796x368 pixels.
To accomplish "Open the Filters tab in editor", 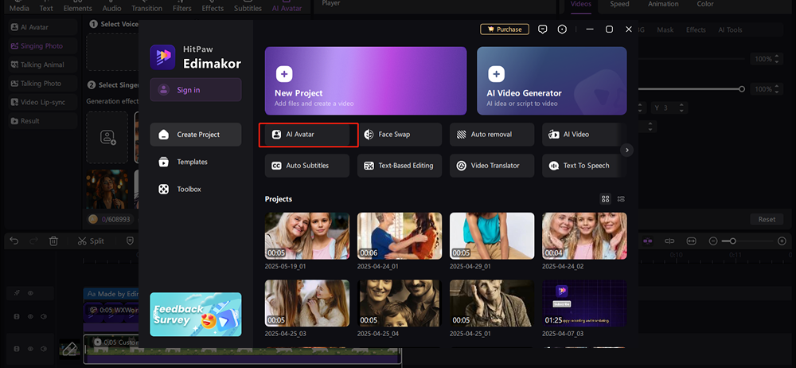I will 181,7.
